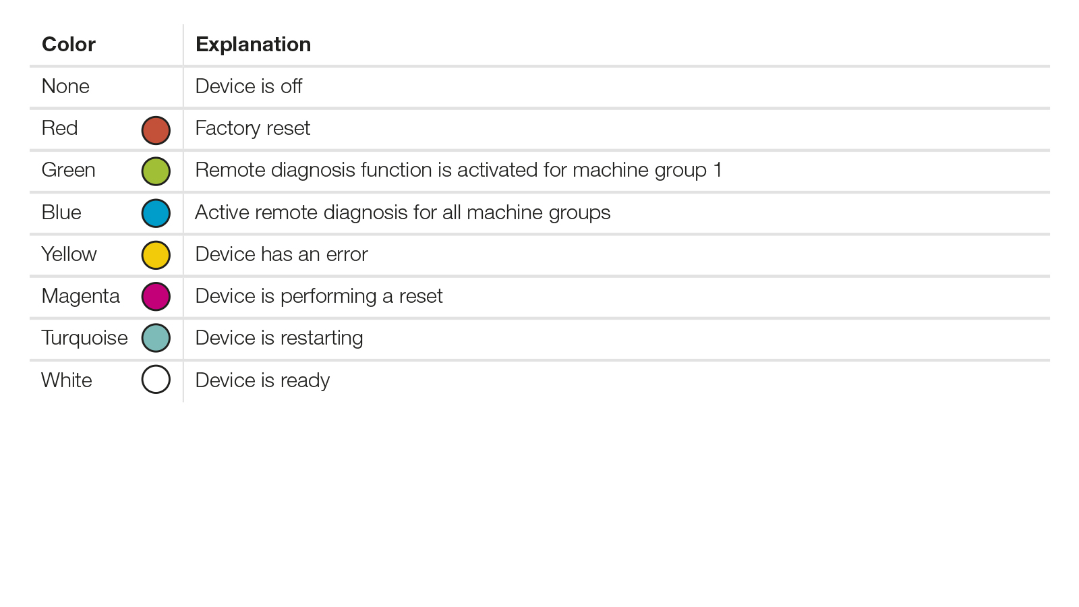
Task: Click the 'Device has an error' text
Action: point(281,254)
